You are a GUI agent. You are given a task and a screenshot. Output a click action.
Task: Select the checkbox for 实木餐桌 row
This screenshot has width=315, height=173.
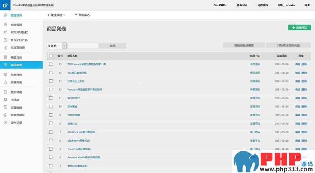(51, 107)
